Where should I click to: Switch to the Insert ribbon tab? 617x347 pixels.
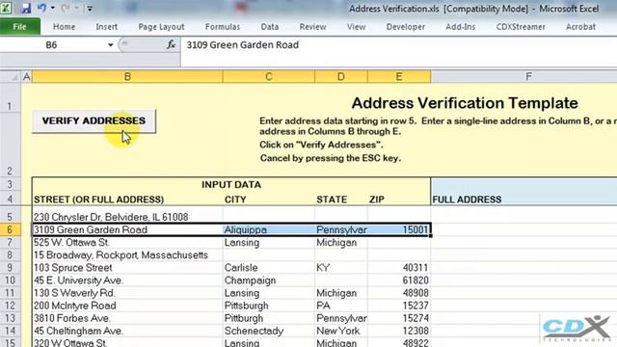pyautogui.click(x=107, y=27)
